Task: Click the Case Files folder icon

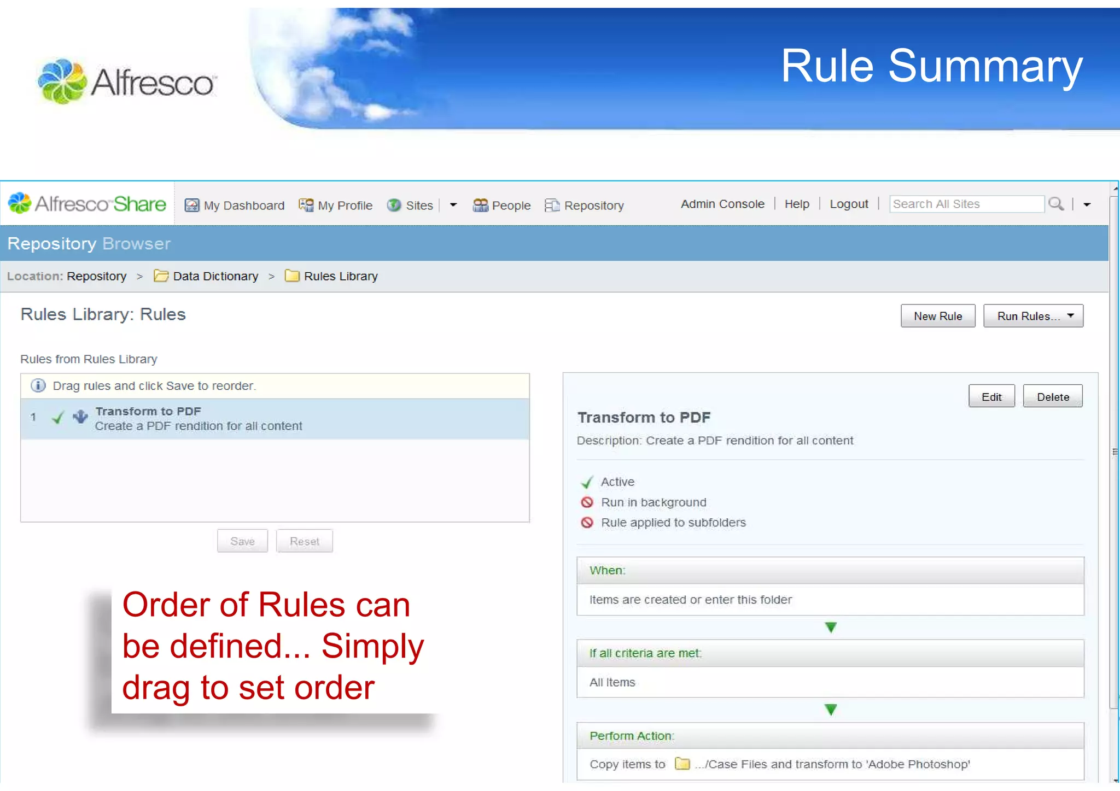Action: 682,764
